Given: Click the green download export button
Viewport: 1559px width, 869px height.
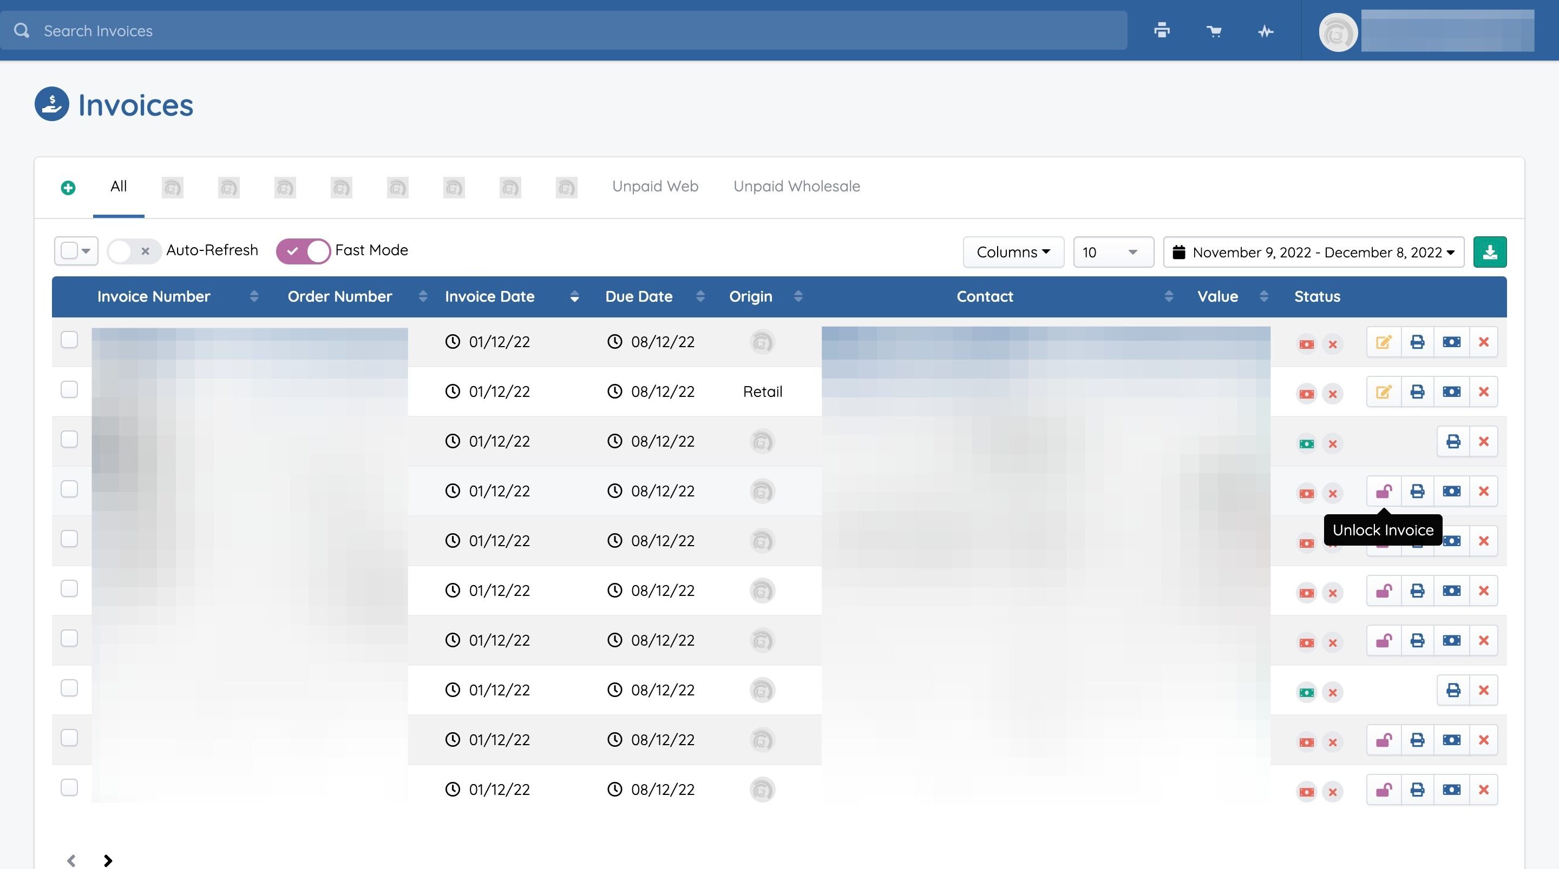Looking at the screenshot, I should tap(1489, 252).
